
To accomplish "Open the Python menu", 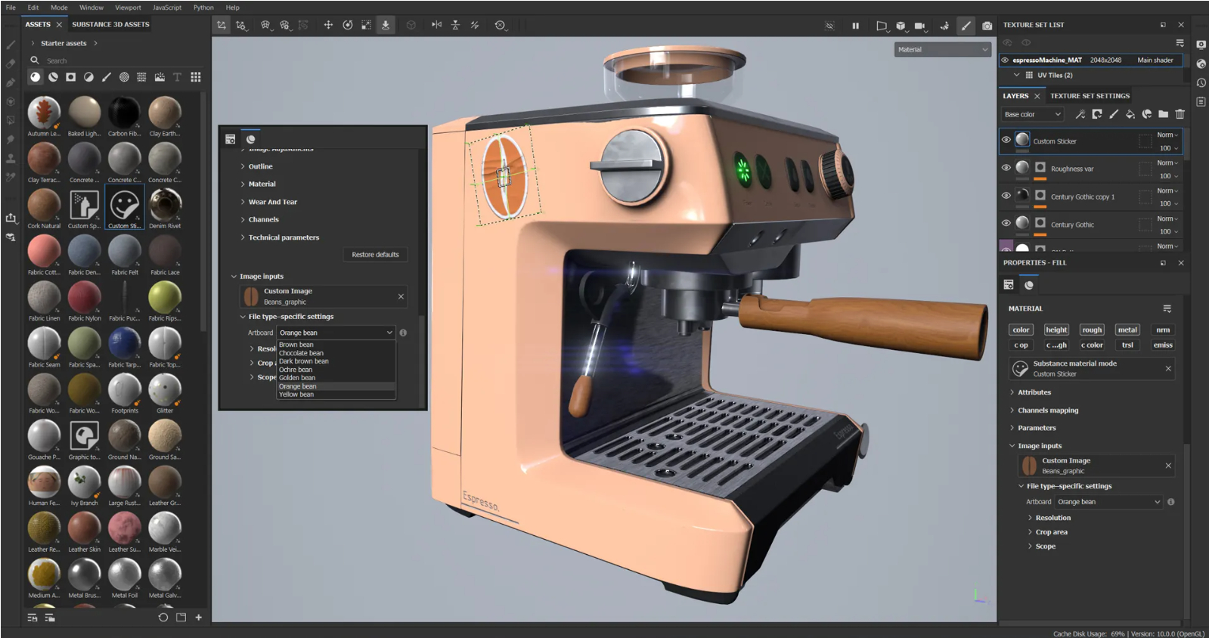I will [203, 8].
